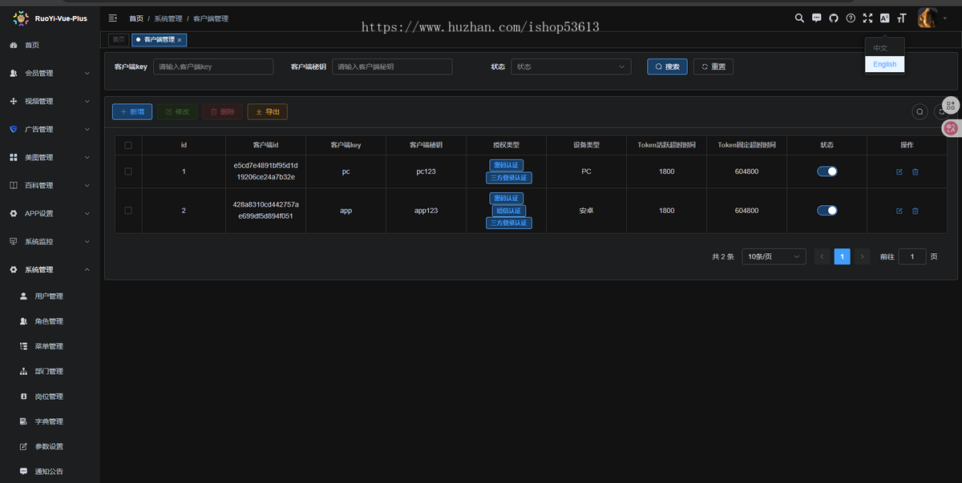The image size is (962, 483).
Task: Hide the search panel using round magnifier button
Action: [x=920, y=112]
